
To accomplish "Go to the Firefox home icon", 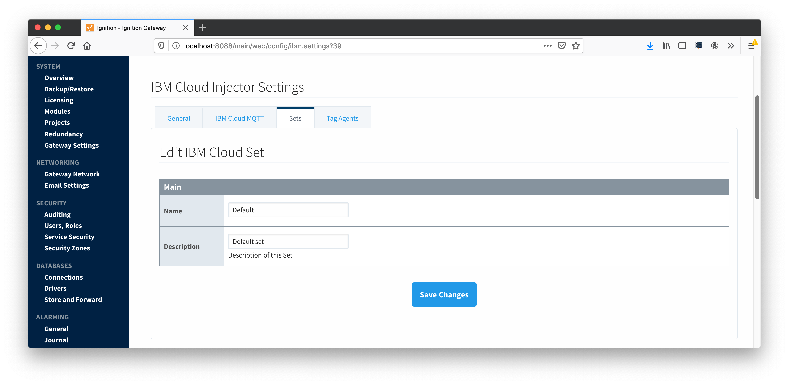I will 87,46.
